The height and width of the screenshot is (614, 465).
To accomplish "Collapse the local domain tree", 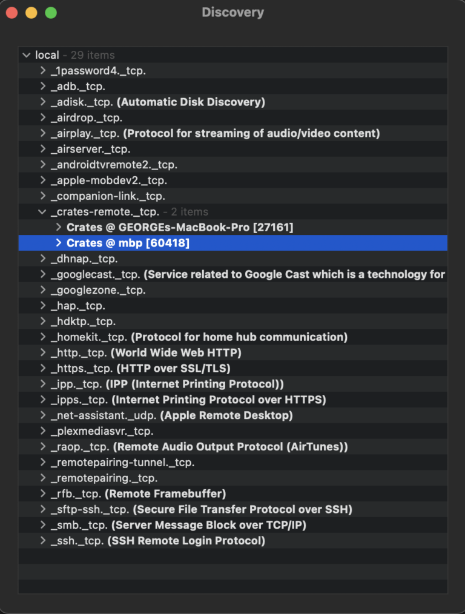I will [27, 55].
